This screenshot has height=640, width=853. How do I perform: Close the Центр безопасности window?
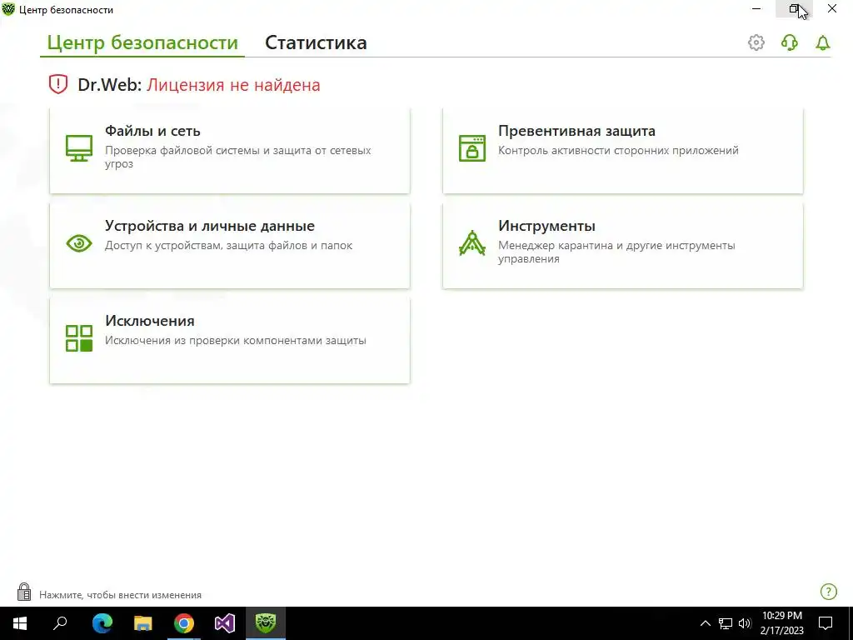(832, 8)
